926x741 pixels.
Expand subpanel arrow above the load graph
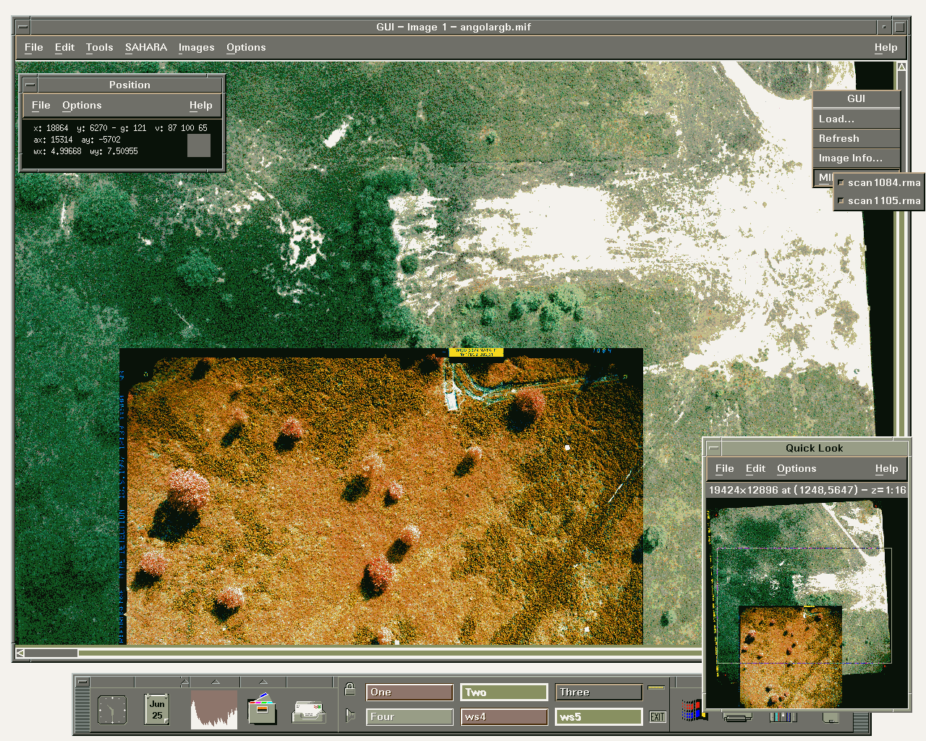click(x=216, y=682)
